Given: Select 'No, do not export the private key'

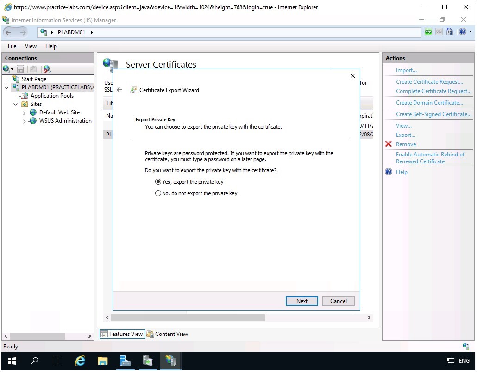Looking at the screenshot, I should tap(158, 193).
